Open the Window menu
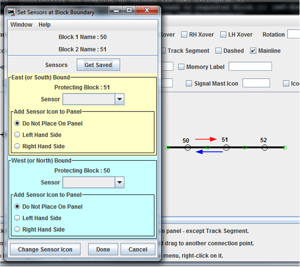The height and width of the screenshot is (267, 300). coord(21,25)
